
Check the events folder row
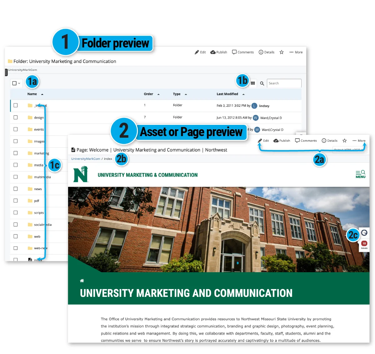pos(16,129)
